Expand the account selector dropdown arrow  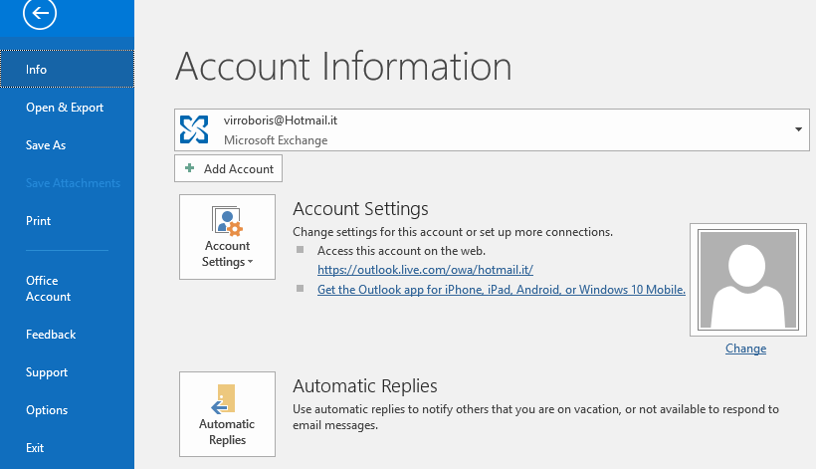(798, 129)
